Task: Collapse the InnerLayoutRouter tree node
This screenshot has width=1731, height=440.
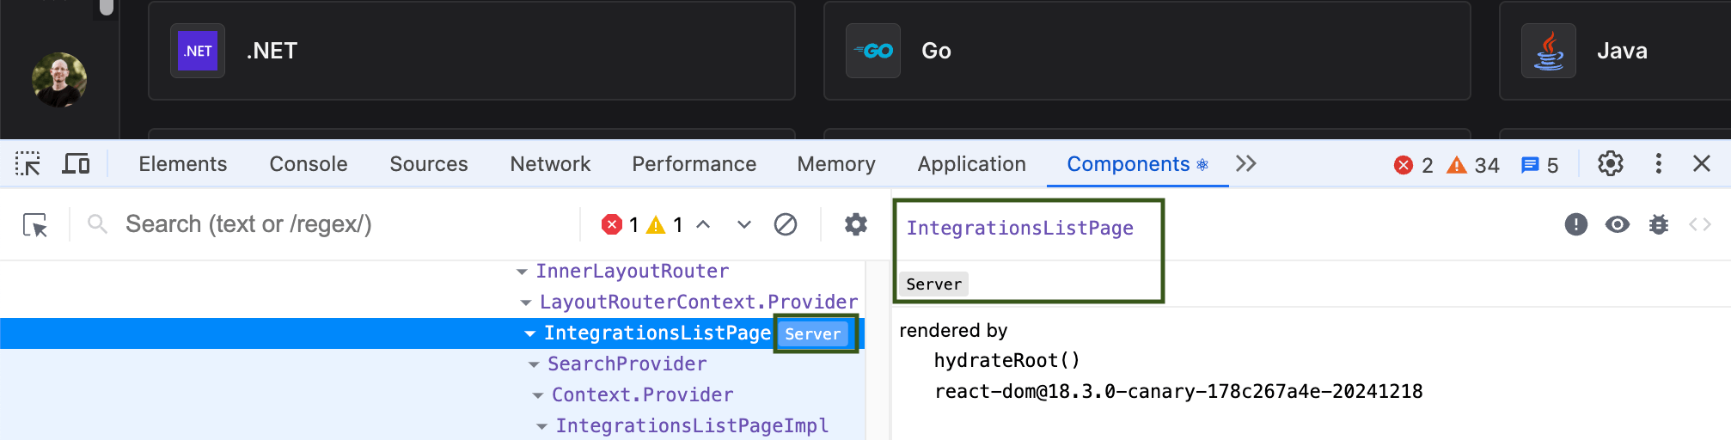Action: [522, 272]
